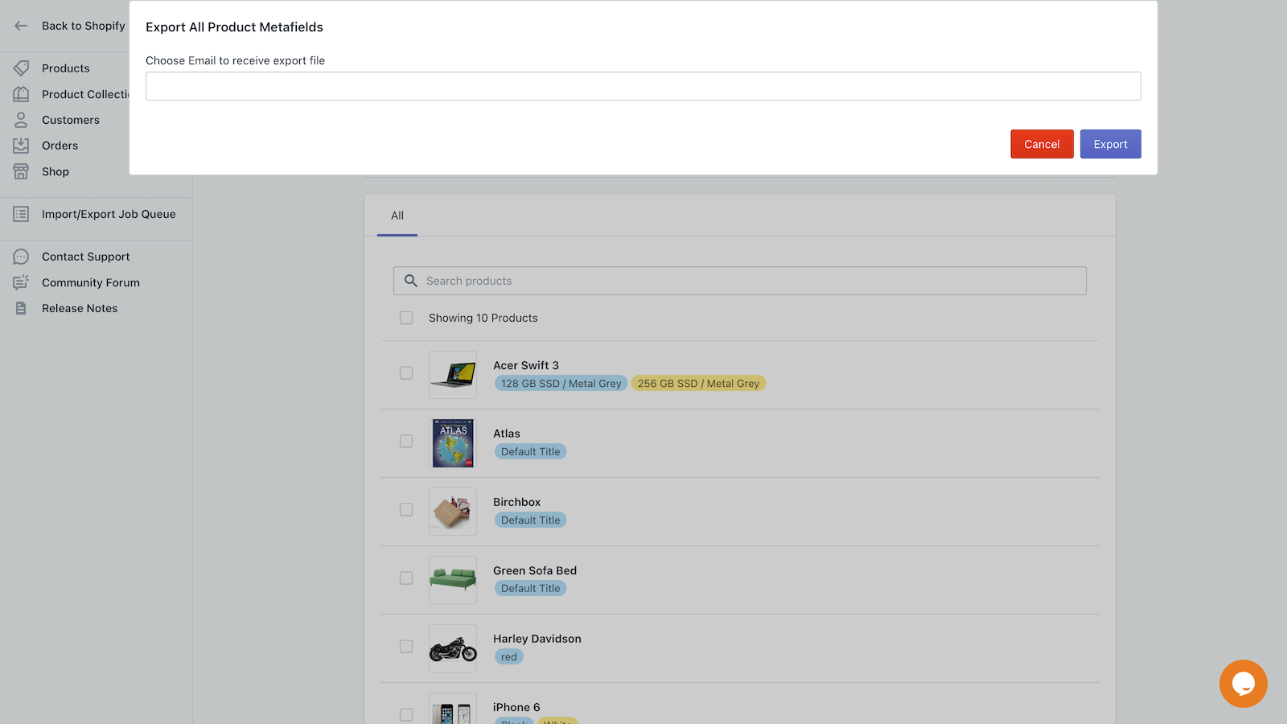Click the Back to Shopify arrow icon
The image size is (1287, 724).
click(21, 26)
